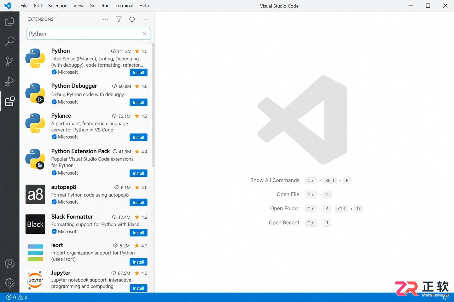The height and width of the screenshot is (302, 454).
Task: Install the Python extension
Action: [138, 73]
